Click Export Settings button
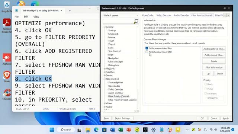The image size is (238, 134). pos(123,118)
